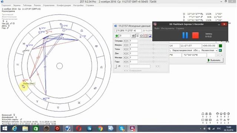237x133 pixels.
Task: Click the 'Луна без курса' line at bottom
Action: tap(29, 124)
